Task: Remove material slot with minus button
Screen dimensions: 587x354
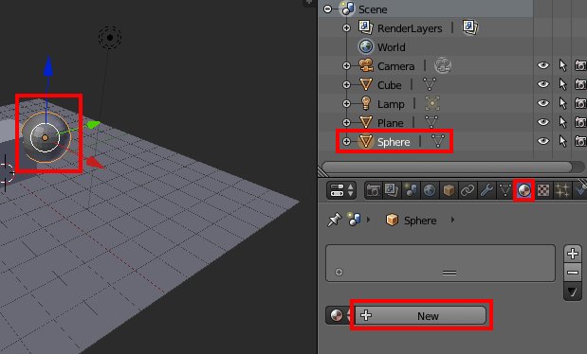Action: pyautogui.click(x=573, y=273)
